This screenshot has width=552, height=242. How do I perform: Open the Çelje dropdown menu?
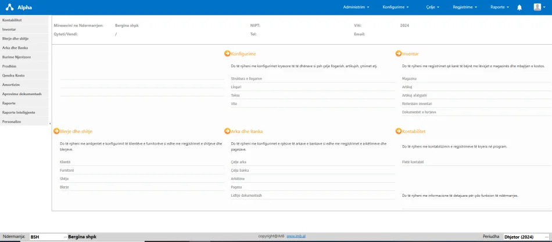[432, 7]
